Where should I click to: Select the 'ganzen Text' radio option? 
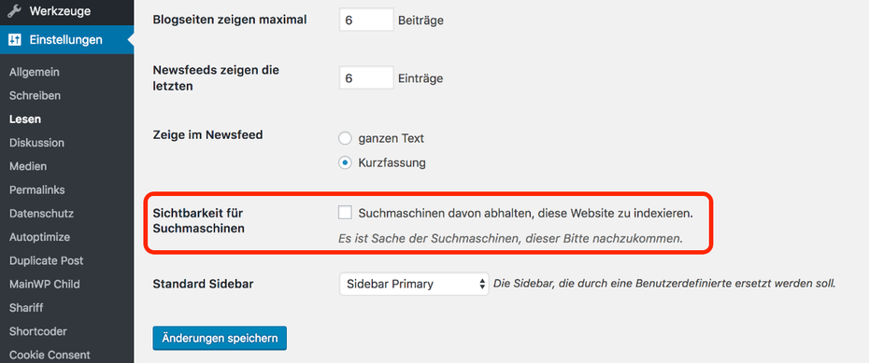tap(346, 138)
